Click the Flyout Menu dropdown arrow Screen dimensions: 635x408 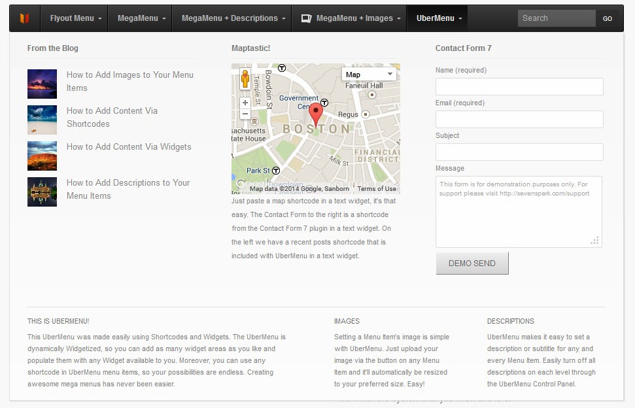coord(99,18)
